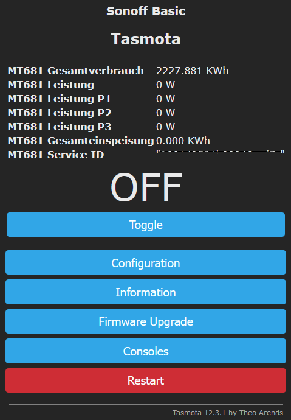Open the Information page

(146, 292)
